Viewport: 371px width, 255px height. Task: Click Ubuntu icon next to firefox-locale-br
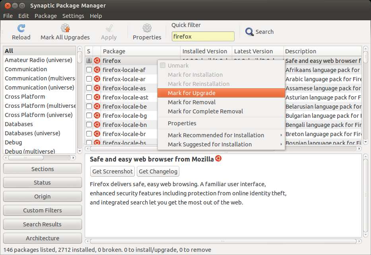(97, 134)
